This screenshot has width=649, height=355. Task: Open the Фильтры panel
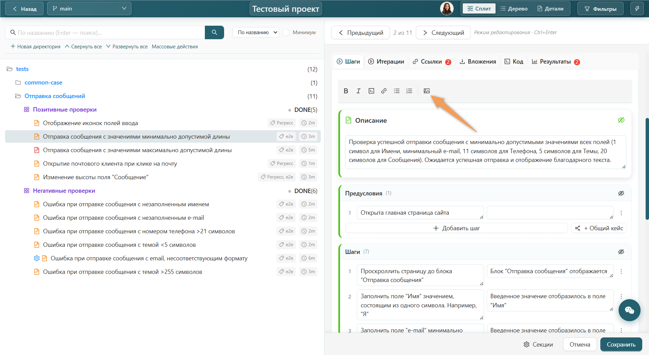[601, 8]
